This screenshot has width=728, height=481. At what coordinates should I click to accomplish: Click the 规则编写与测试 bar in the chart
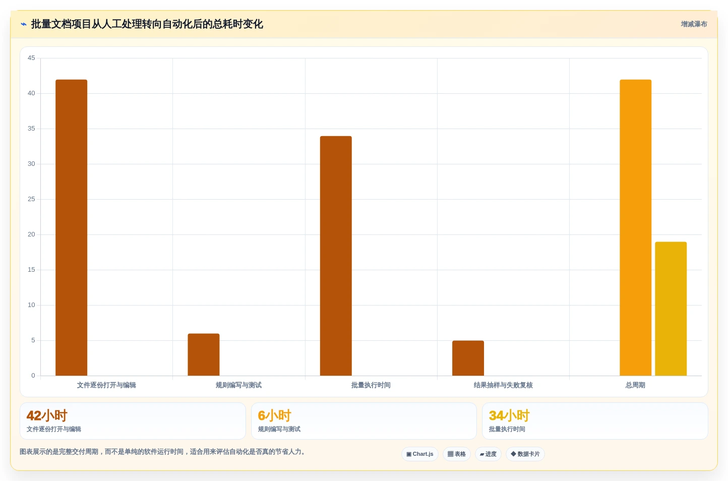click(204, 354)
